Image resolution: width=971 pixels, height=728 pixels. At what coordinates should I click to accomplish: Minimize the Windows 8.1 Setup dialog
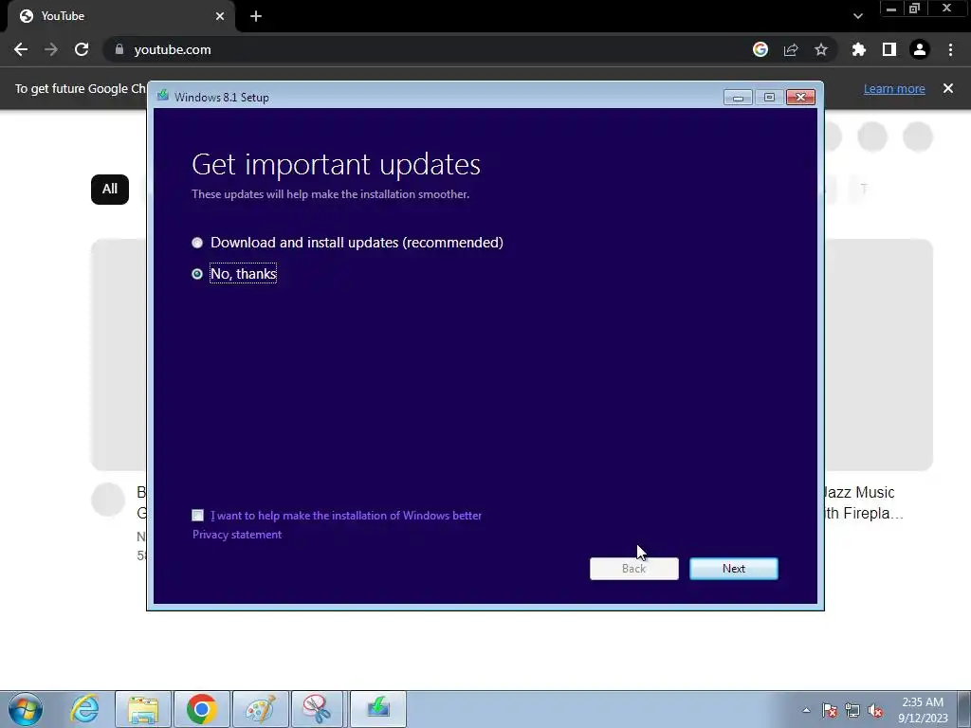(x=738, y=98)
